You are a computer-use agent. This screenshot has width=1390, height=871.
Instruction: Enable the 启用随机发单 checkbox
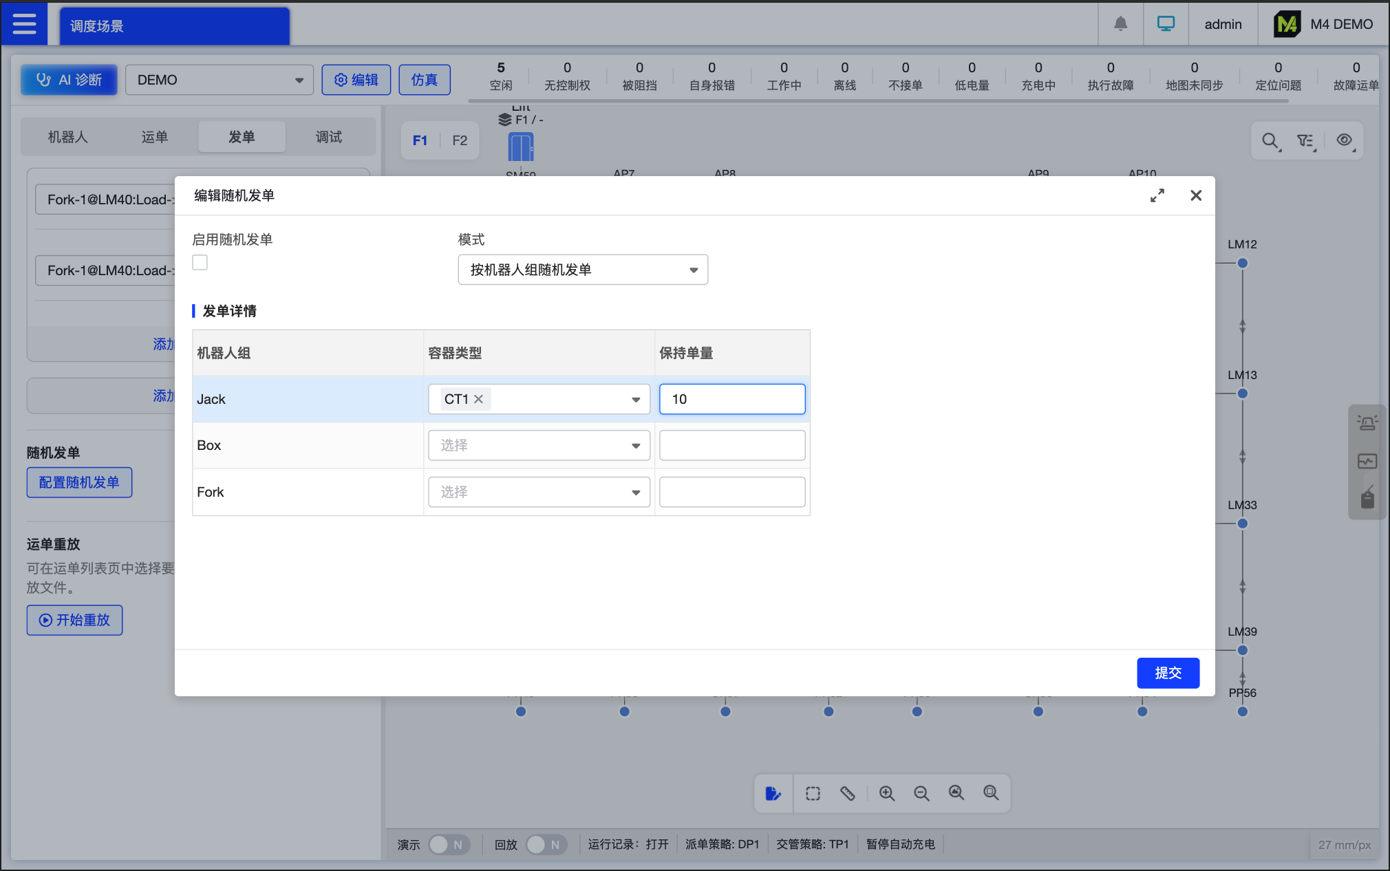click(200, 262)
